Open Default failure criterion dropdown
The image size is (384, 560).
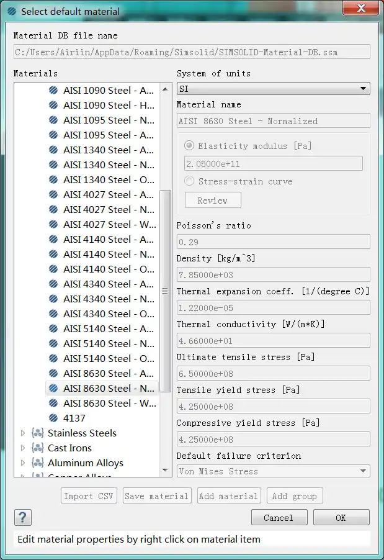pyautogui.click(x=274, y=471)
